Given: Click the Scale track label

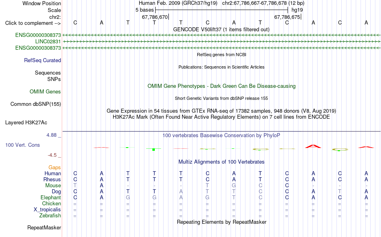Looking at the screenshot, I should (x=54, y=10).
